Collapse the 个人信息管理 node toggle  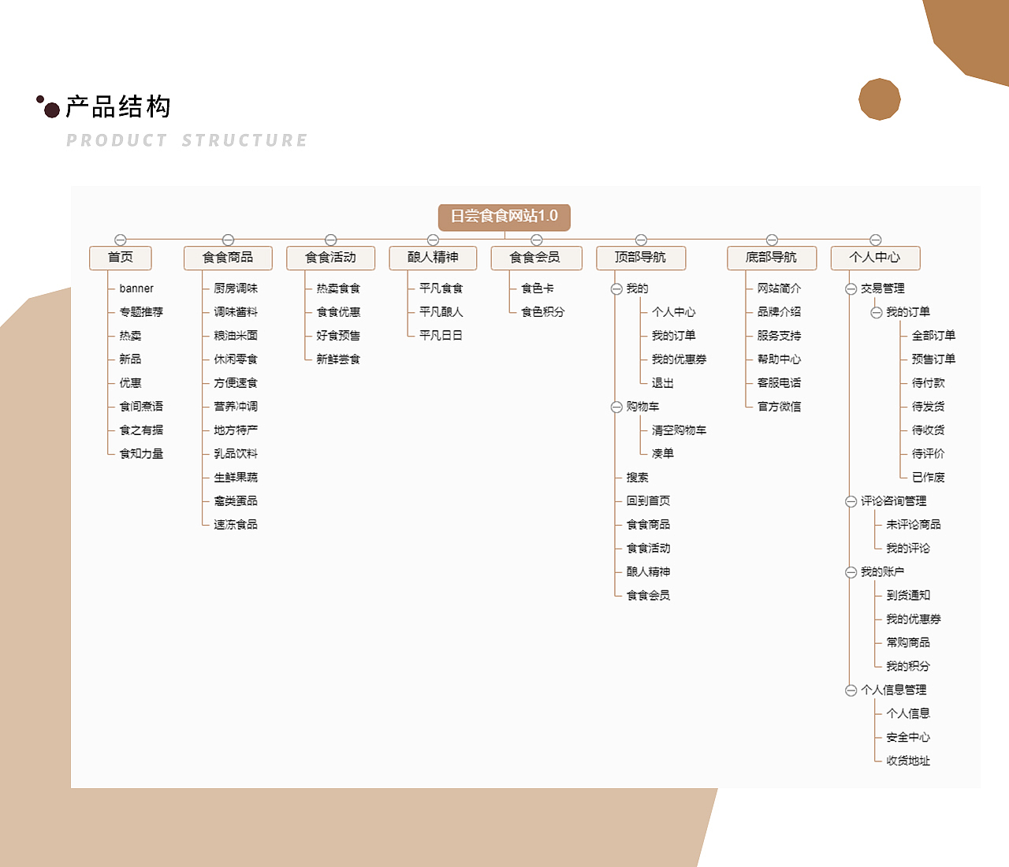point(851,691)
